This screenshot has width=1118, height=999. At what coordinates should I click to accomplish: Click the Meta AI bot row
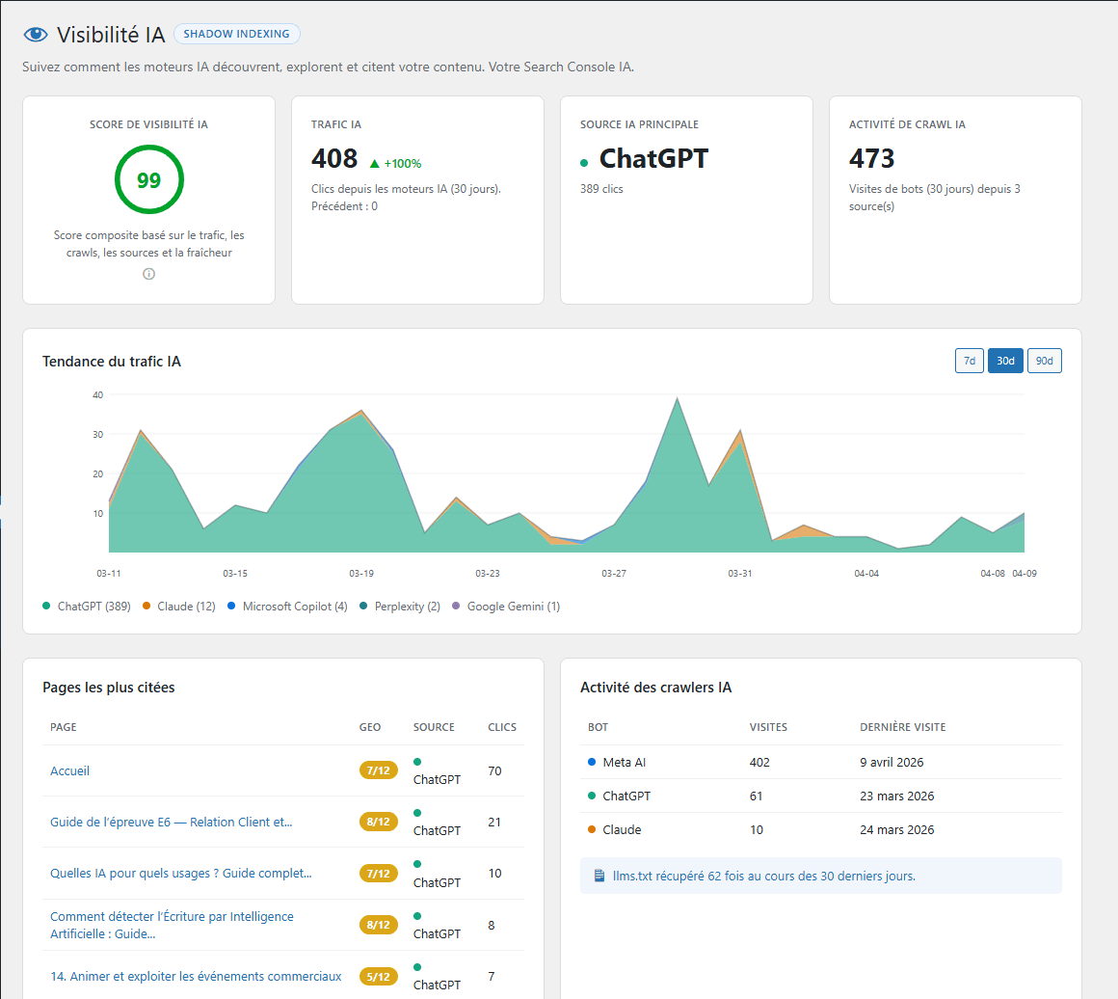point(821,762)
